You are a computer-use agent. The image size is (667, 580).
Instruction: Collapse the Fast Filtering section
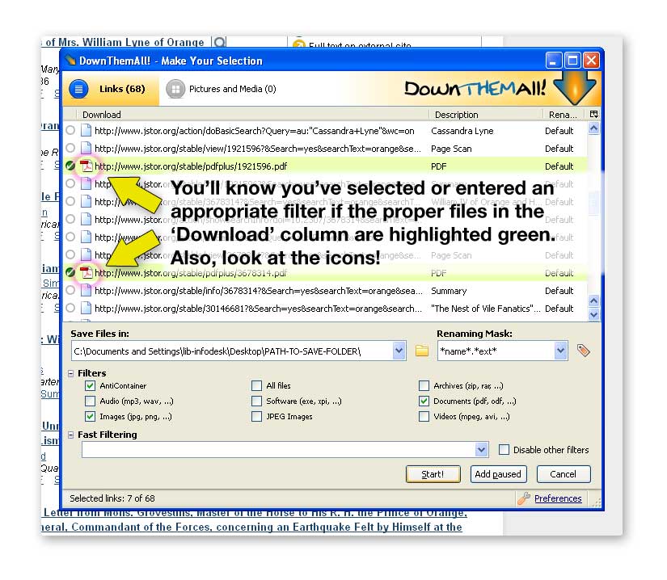pos(70,435)
